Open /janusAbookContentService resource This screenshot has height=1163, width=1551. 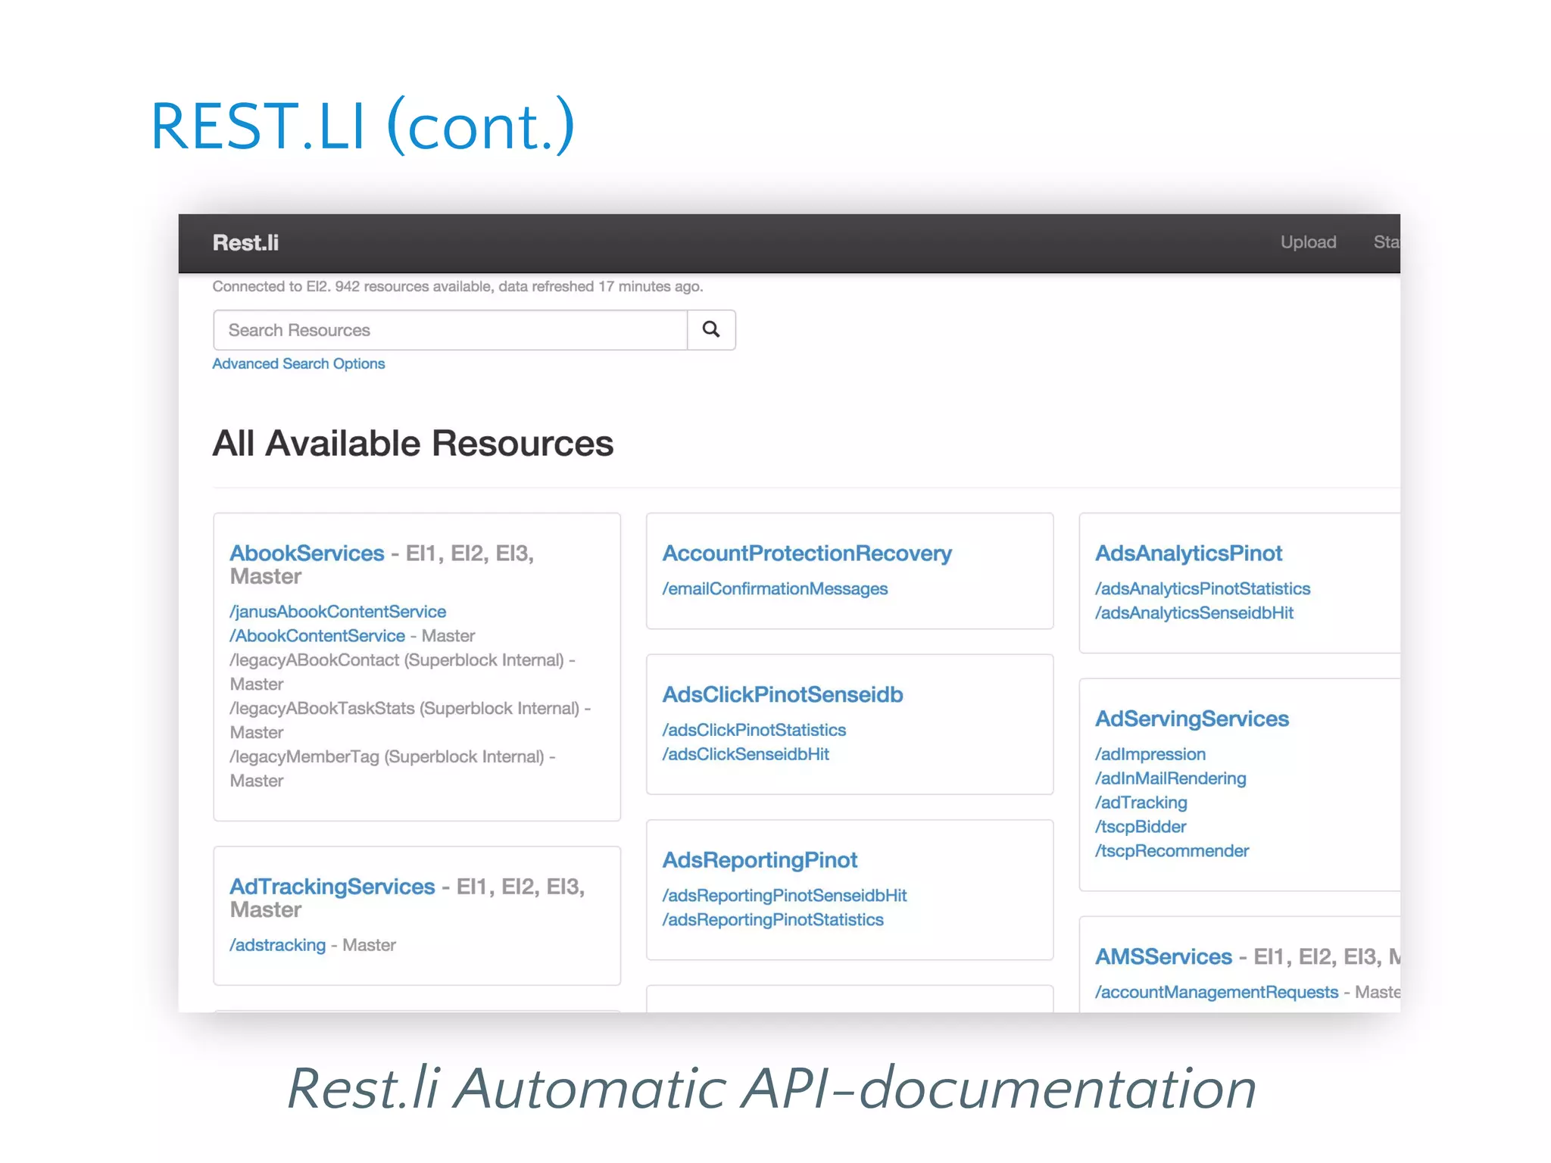[x=338, y=611]
